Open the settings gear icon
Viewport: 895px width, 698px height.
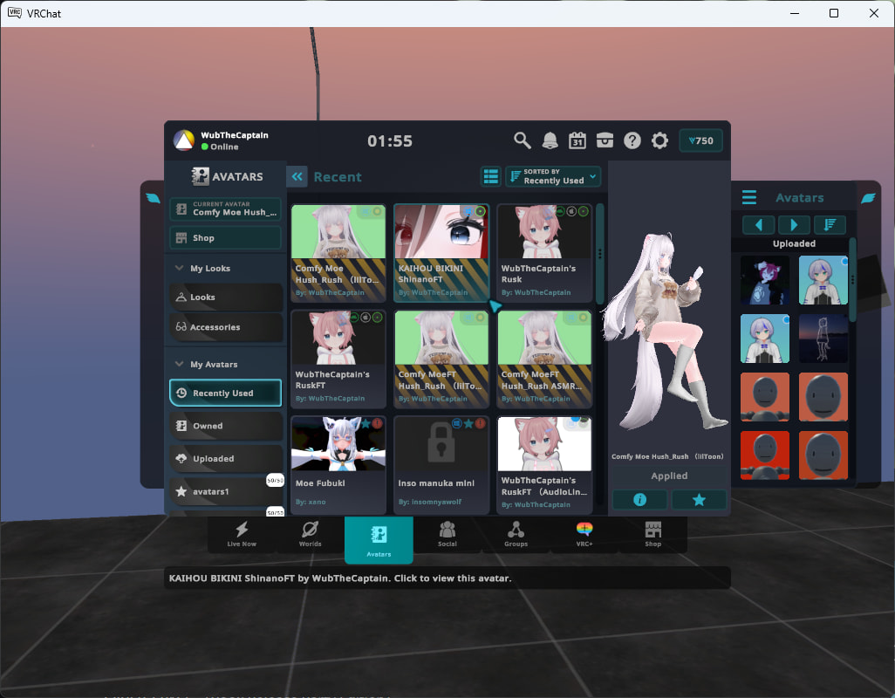pos(659,140)
